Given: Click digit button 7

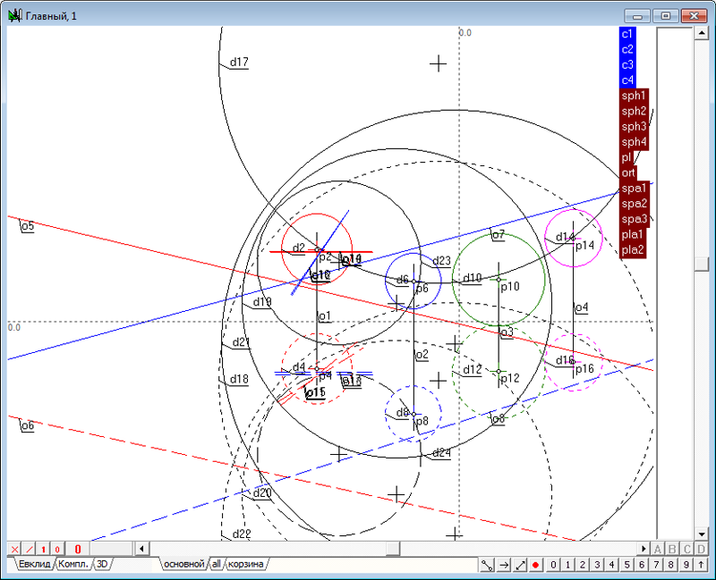Looking at the screenshot, I should pyautogui.click(x=656, y=565).
